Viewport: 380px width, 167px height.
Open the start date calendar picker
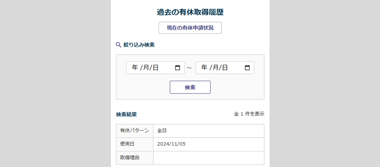178,68
